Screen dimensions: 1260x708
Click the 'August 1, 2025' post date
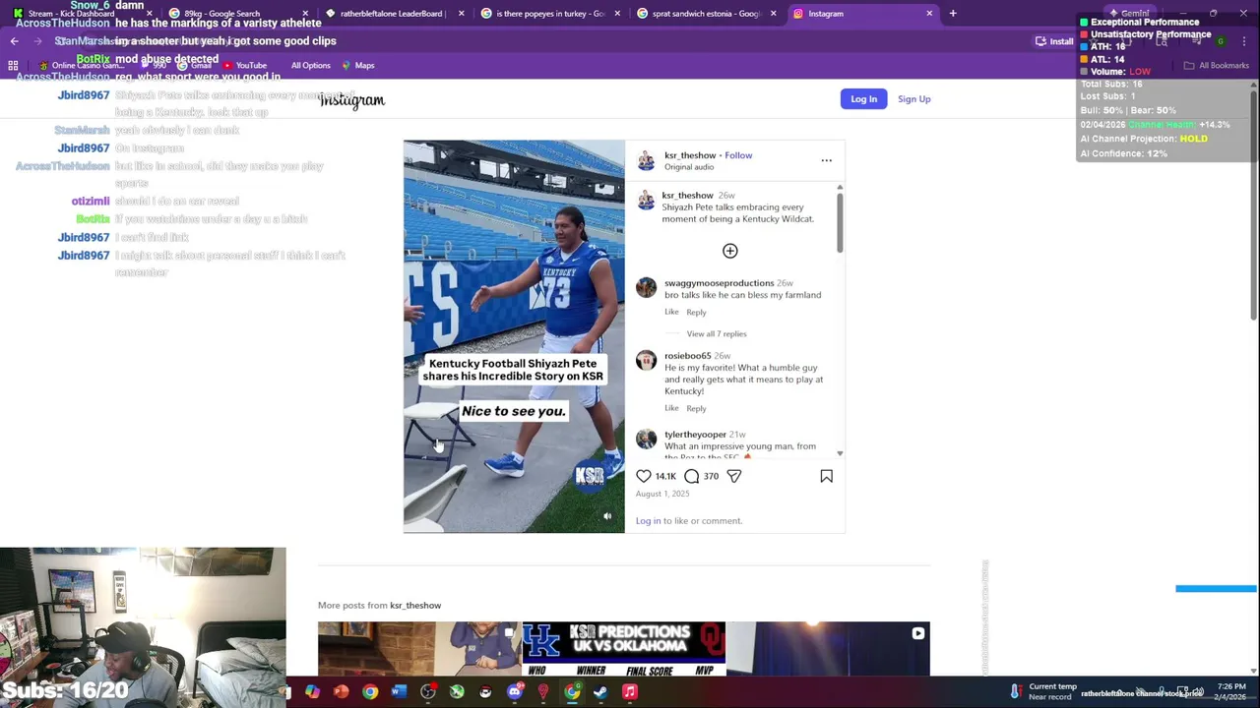coord(662,494)
